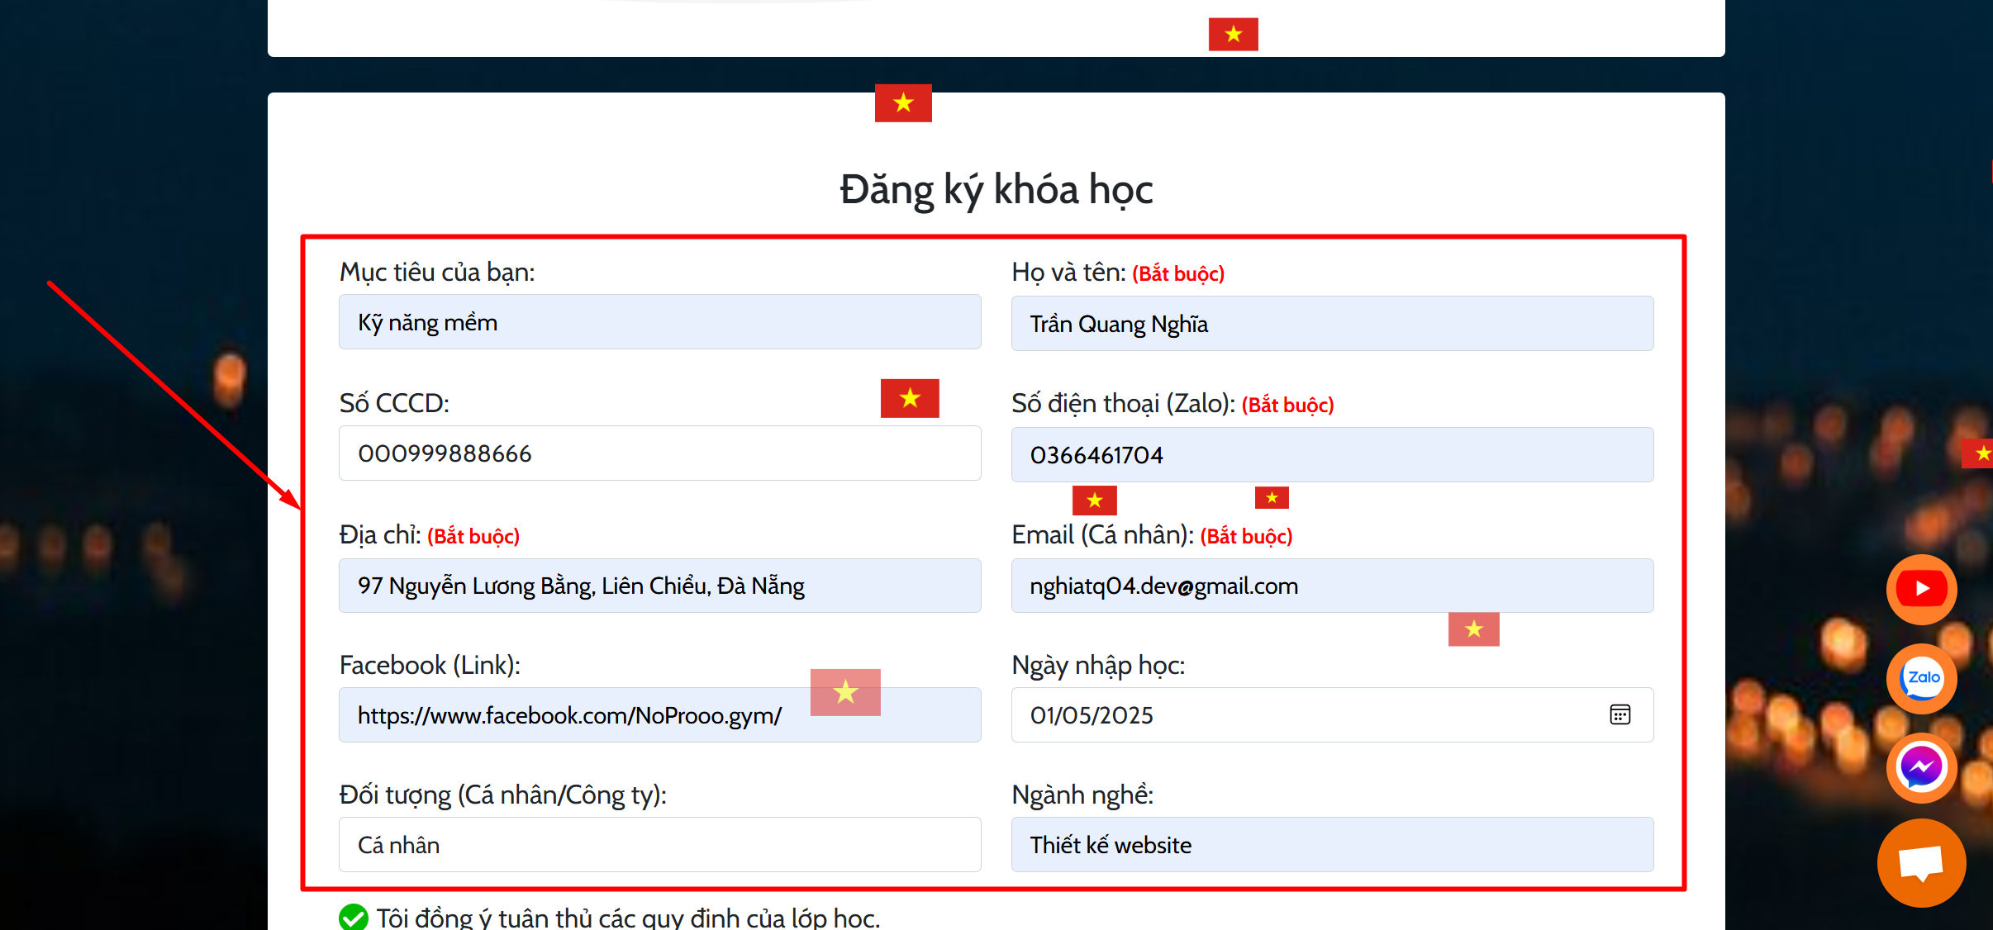Open calendar picker in Ngày nhập học

coord(1620,714)
